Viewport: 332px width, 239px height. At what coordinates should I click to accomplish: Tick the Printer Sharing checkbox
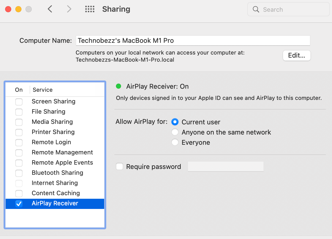tap(19, 132)
